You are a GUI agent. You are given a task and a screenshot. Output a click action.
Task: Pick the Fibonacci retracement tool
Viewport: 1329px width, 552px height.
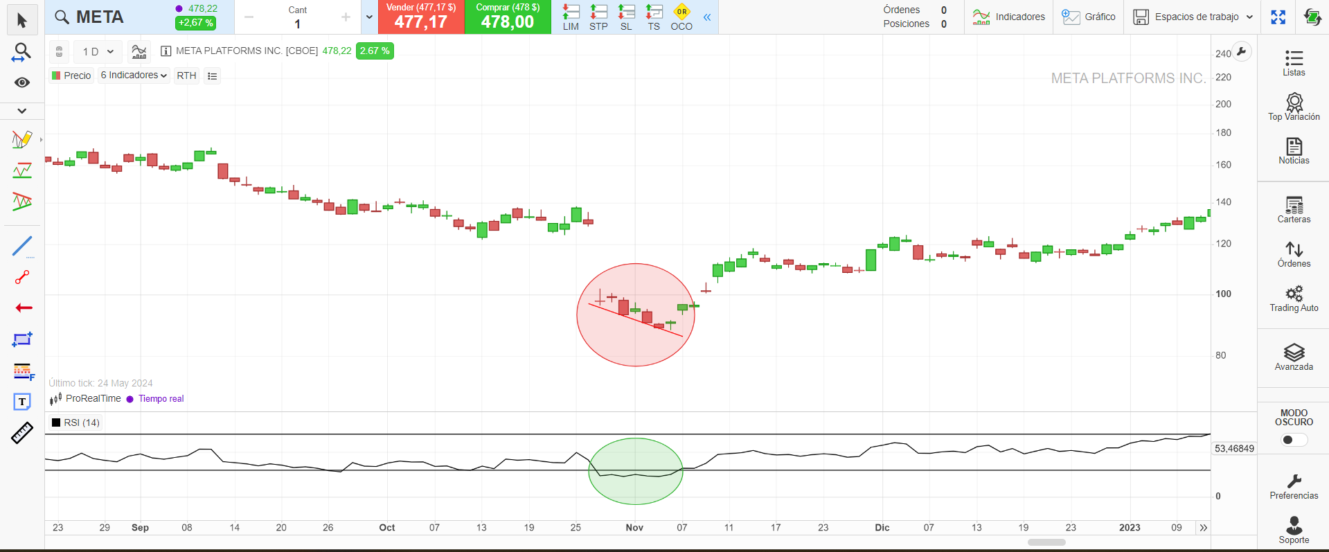coord(23,371)
